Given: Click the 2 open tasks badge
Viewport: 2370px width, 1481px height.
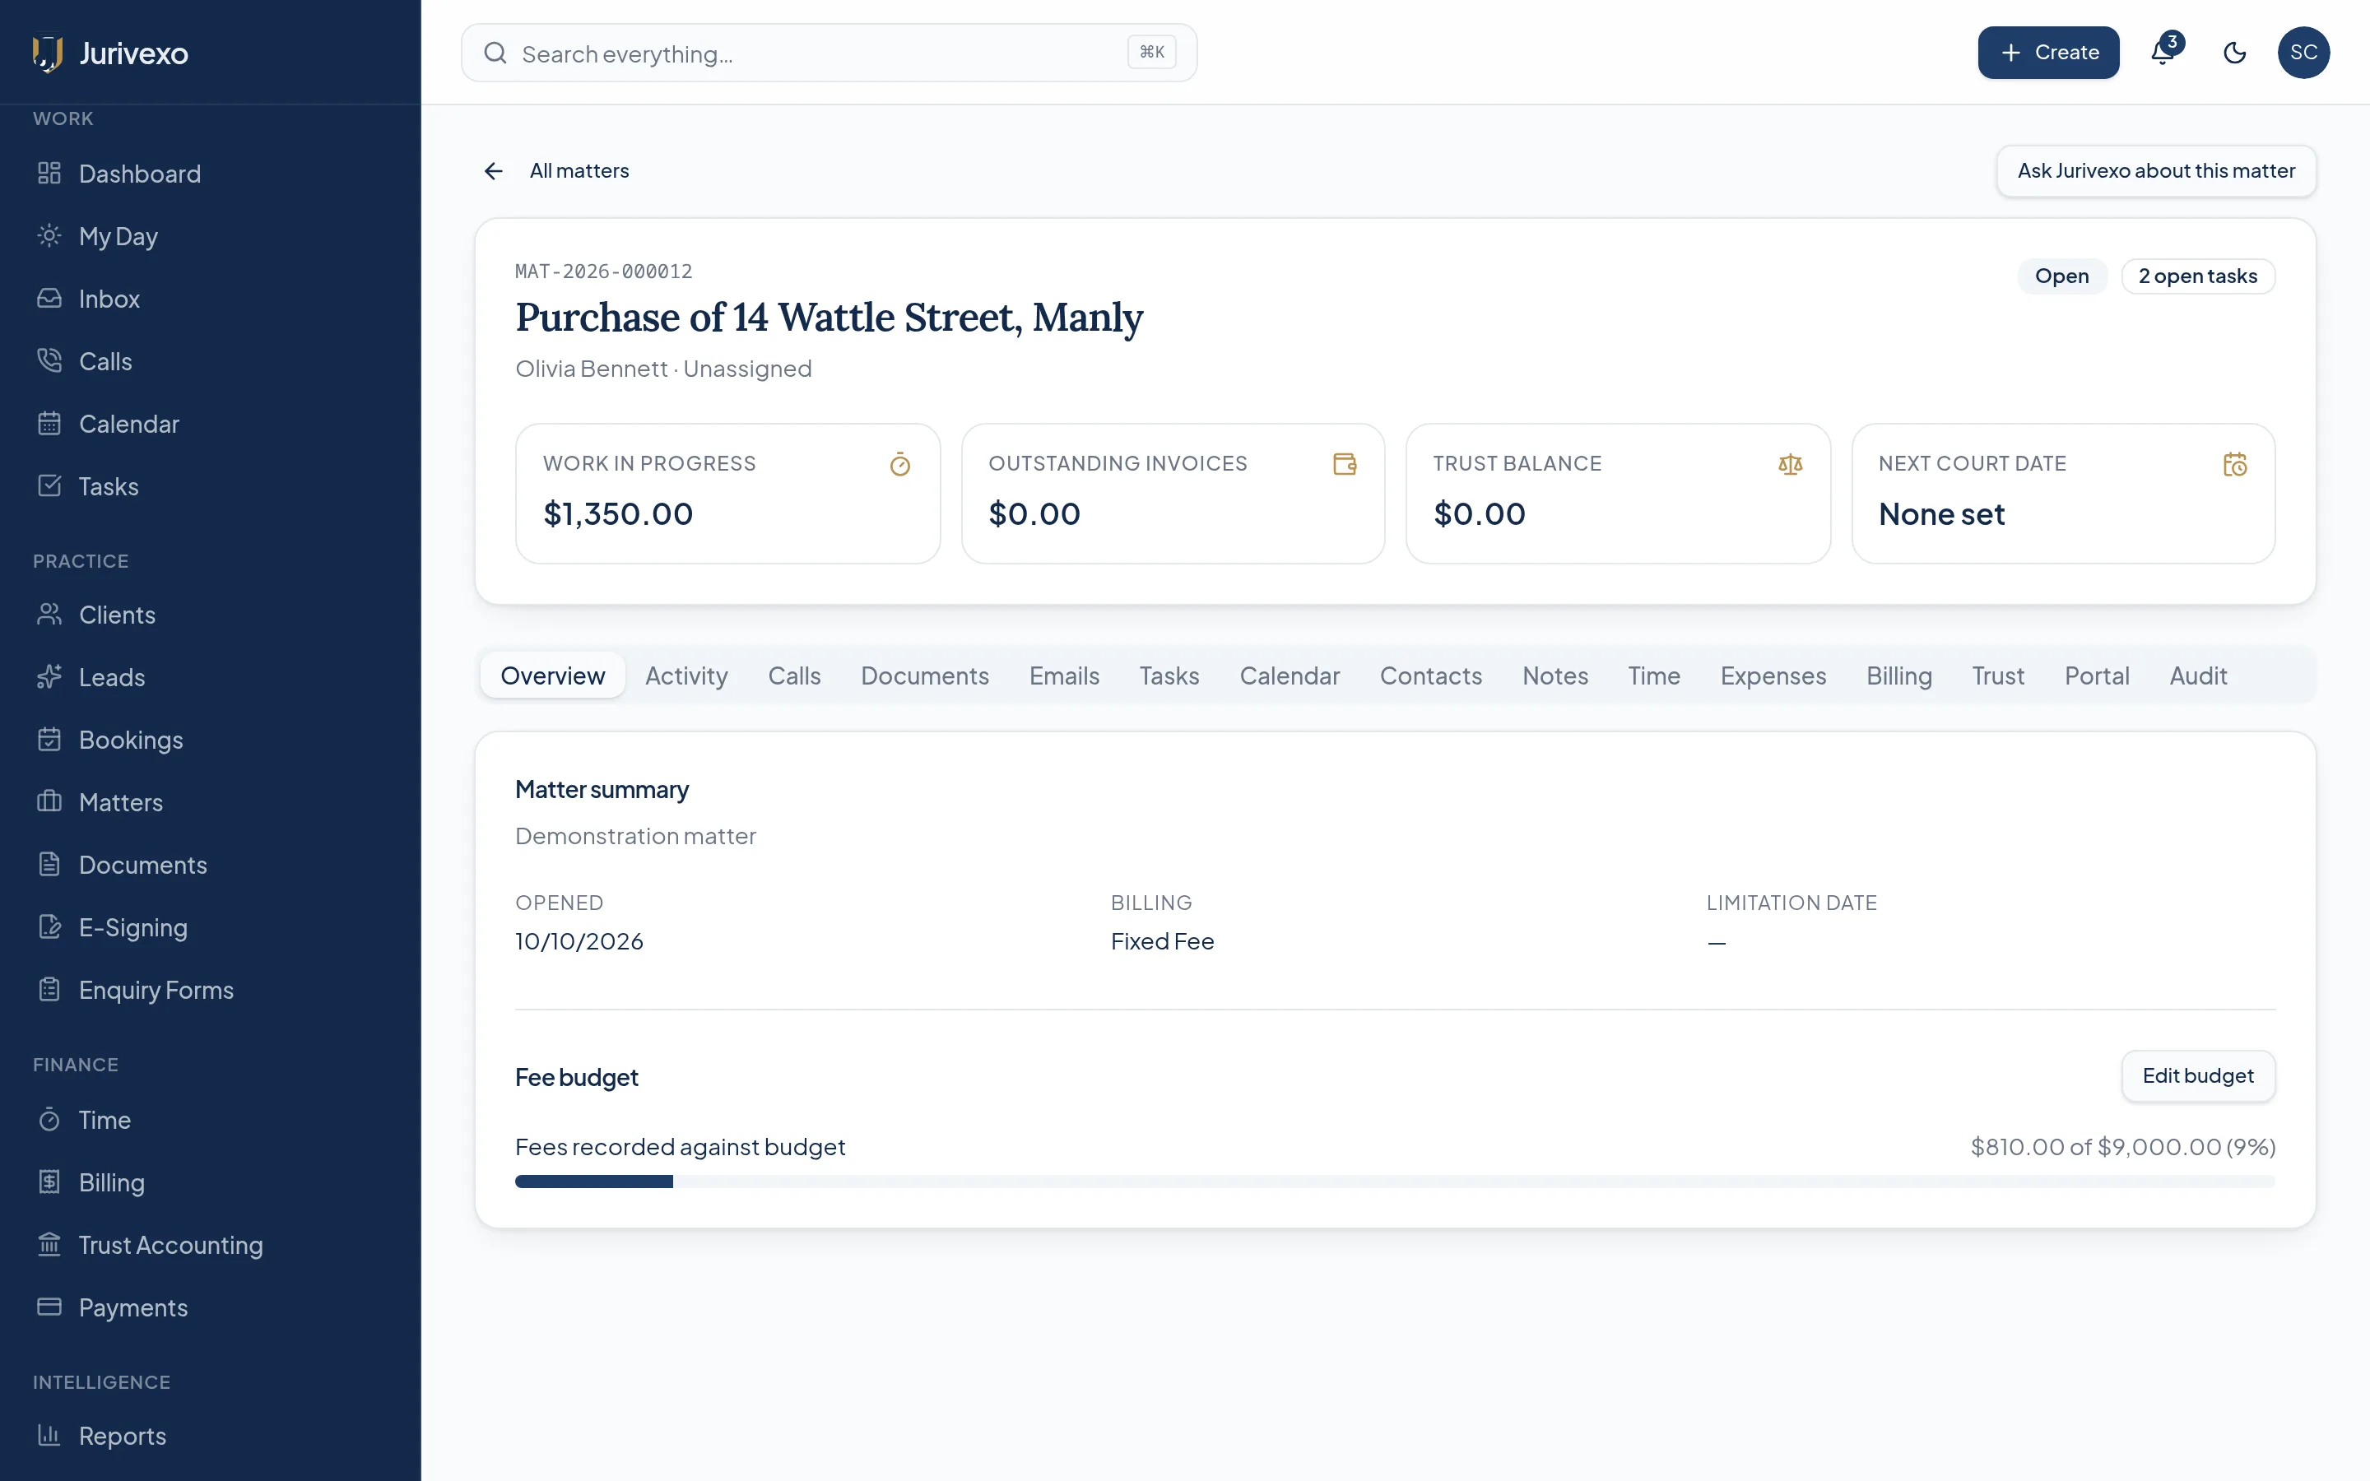Looking at the screenshot, I should 2198,276.
